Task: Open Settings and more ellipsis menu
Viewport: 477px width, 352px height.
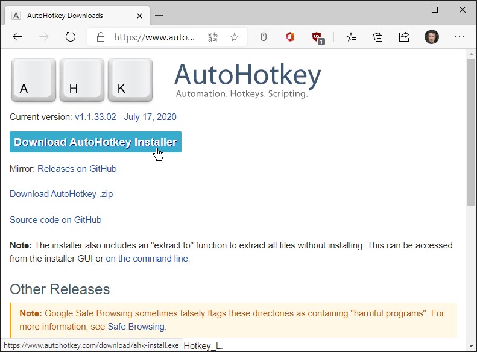Action: (x=460, y=37)
